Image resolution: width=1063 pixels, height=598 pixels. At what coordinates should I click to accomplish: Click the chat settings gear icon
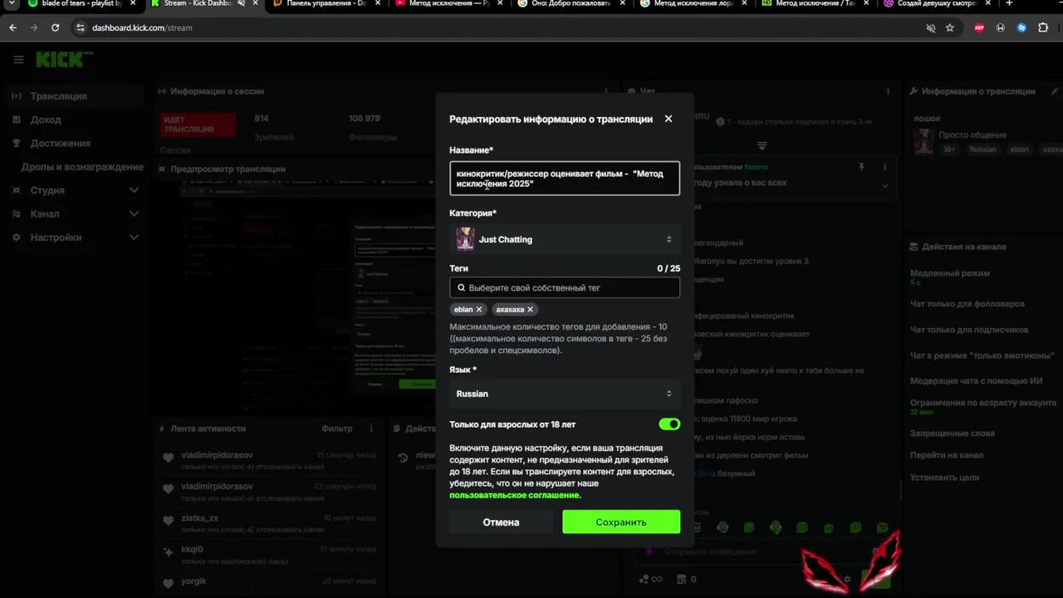tap(847, 579)
